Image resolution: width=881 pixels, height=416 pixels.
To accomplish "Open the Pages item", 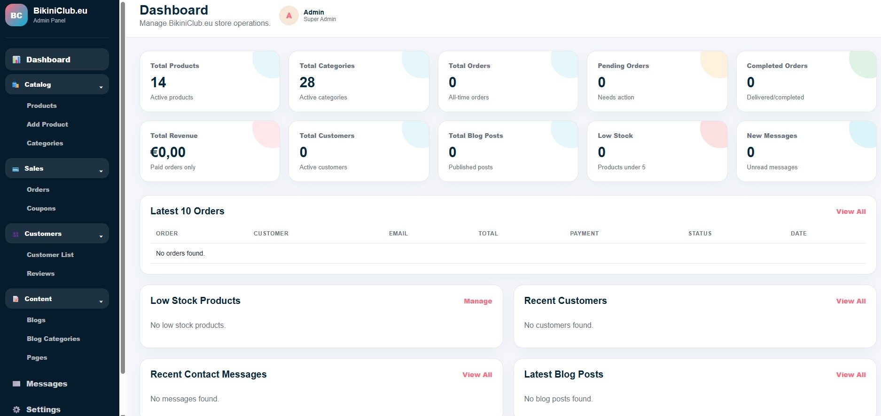I will pos(37,357).
